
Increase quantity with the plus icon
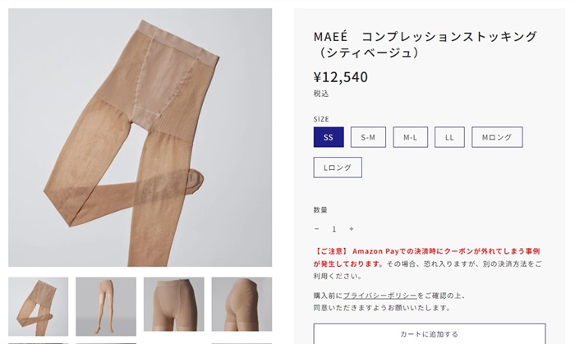coord(352,229)
